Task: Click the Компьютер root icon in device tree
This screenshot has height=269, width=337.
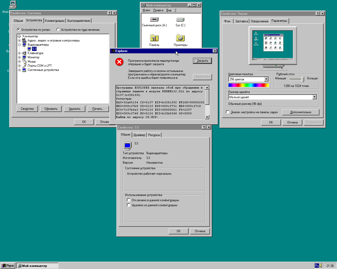Action: (19, 36)
